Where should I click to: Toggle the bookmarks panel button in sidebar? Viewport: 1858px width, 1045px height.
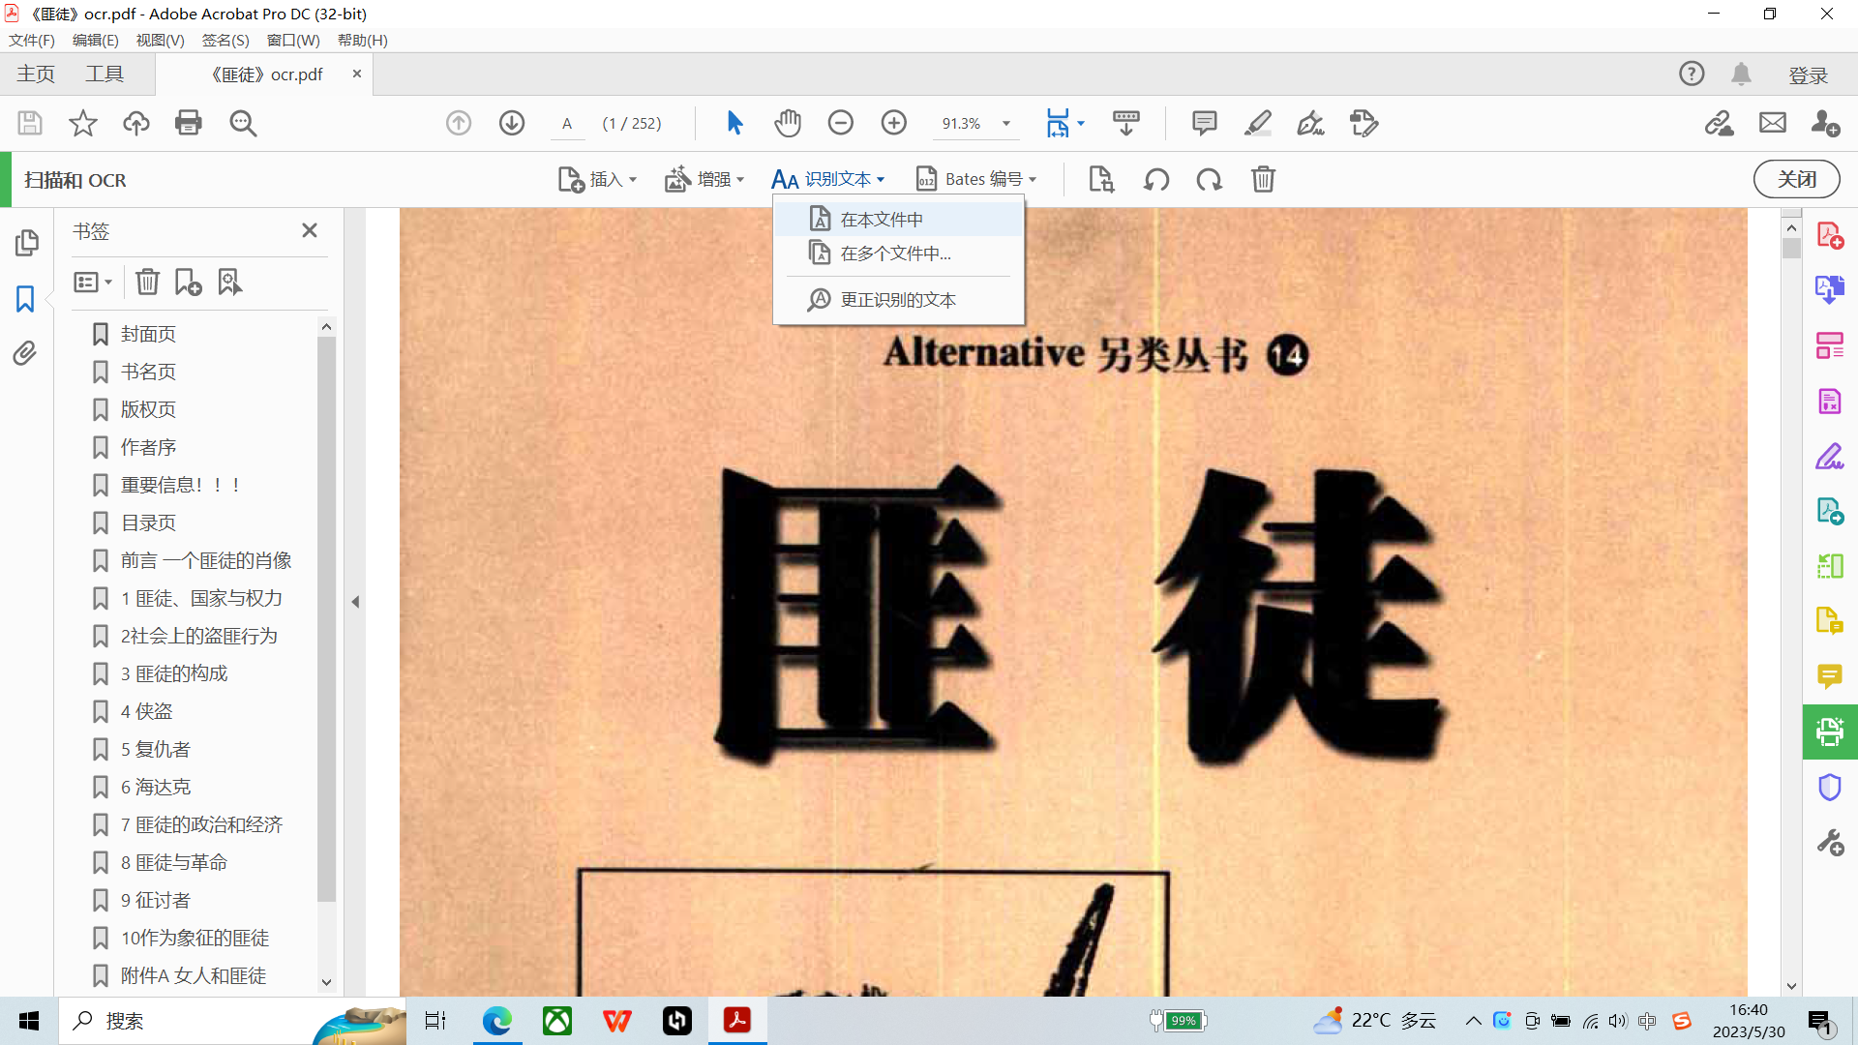25,298
